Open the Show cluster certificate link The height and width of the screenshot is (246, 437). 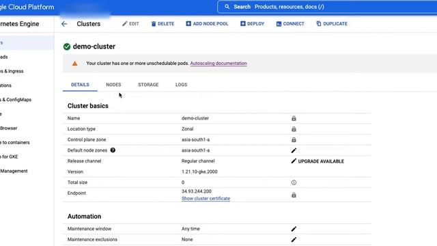(206, 198)
